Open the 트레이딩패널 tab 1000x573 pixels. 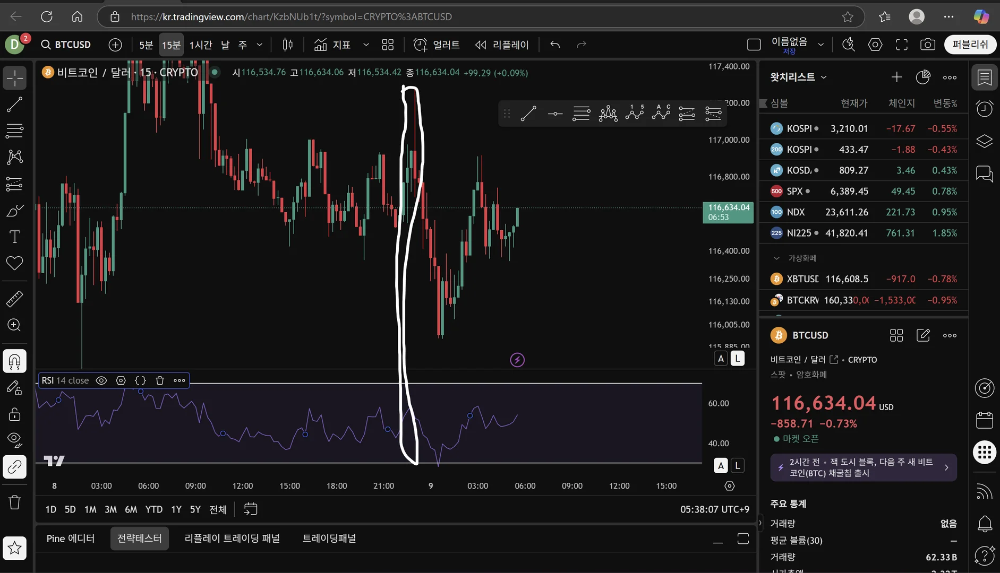point(329,539)
